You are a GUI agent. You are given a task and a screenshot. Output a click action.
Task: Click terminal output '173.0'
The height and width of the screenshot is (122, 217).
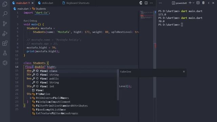pyautogui.click(x=162, y=14)
